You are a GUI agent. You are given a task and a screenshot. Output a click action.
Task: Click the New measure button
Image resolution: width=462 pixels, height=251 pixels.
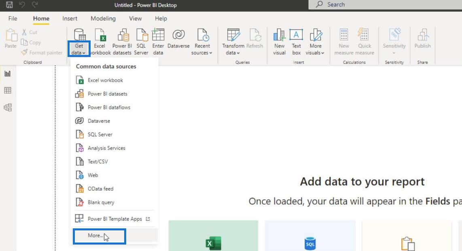(344, 42)
